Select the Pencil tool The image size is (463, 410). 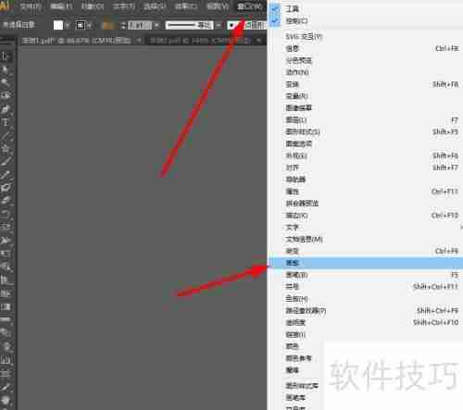click(6, 175)
